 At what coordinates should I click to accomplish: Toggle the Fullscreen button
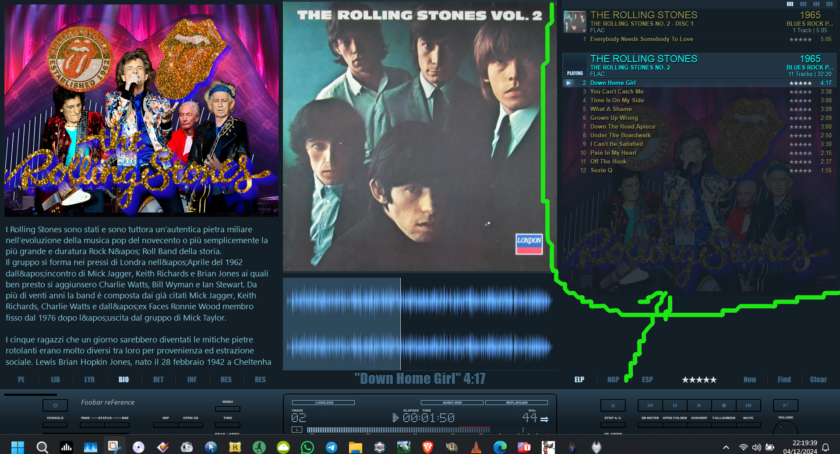724,425
